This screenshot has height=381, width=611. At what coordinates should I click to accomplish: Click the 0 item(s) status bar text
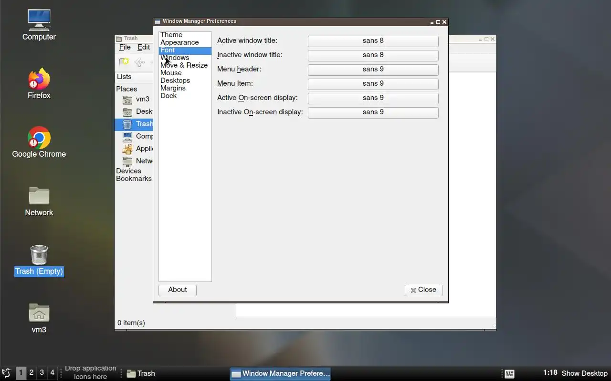click(x=131, y=323)
